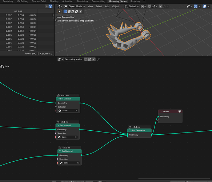
Task: Toggle show gizmo button
Action: pyautogui.click(x=196, y=6)
